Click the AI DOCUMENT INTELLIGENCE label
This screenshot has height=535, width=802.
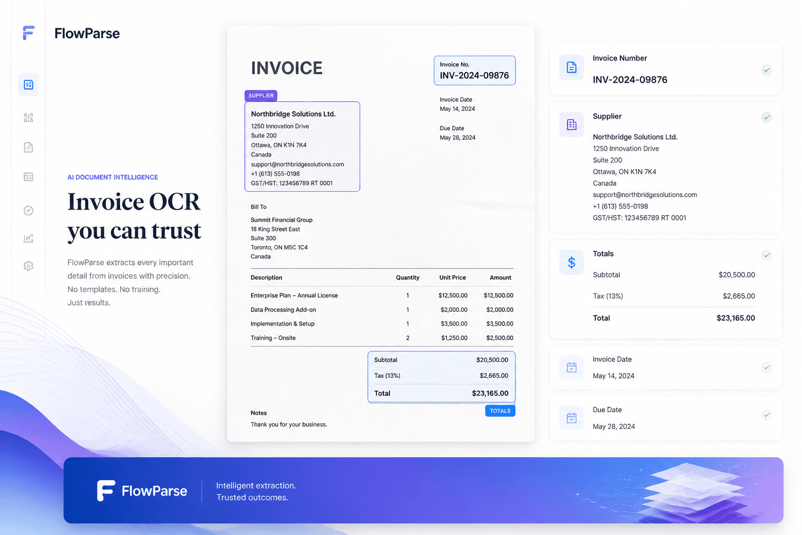pos(113,177)
